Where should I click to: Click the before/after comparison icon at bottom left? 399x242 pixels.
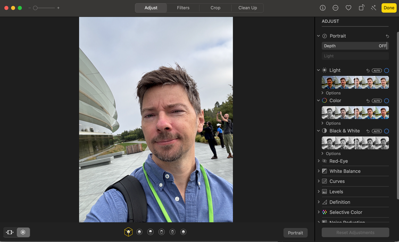[10, 232]
